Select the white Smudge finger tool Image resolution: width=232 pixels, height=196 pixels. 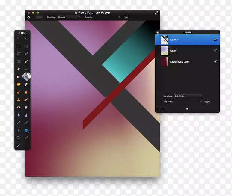point(26,85)
